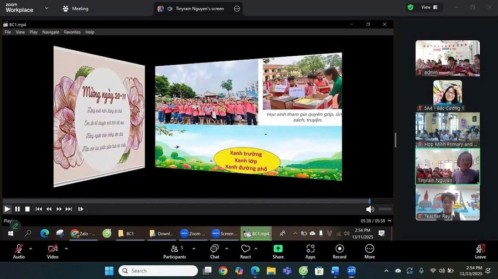Click Leave to exit the meeting
498x279 pixels.
[x=480, y=251]
